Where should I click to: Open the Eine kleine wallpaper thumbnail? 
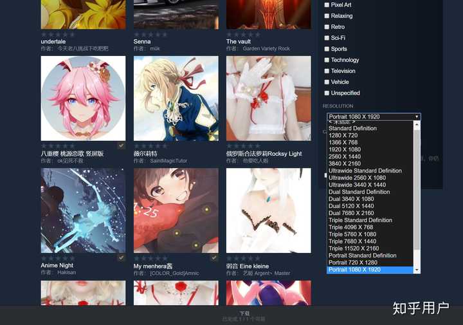tap(269, 210)
